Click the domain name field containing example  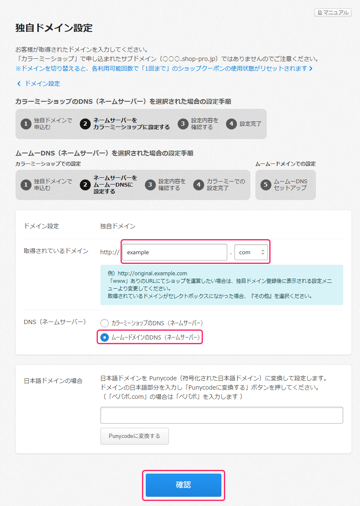(x=175, y=253)
